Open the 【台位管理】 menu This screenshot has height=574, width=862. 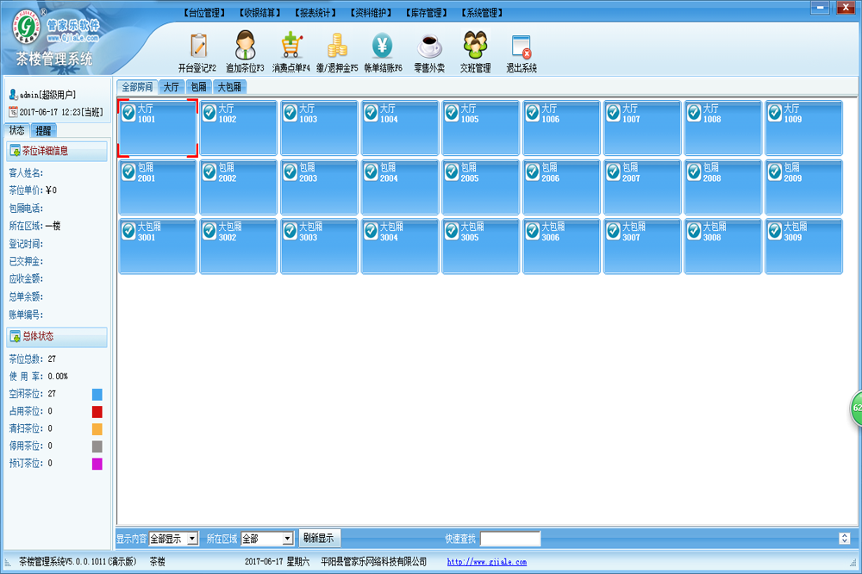point(204,13)
